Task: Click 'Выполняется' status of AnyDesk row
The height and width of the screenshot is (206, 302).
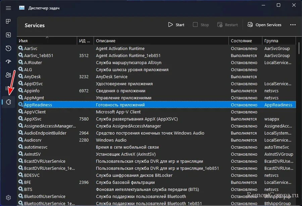Action: pyautogui.click(x=244, y=76)
